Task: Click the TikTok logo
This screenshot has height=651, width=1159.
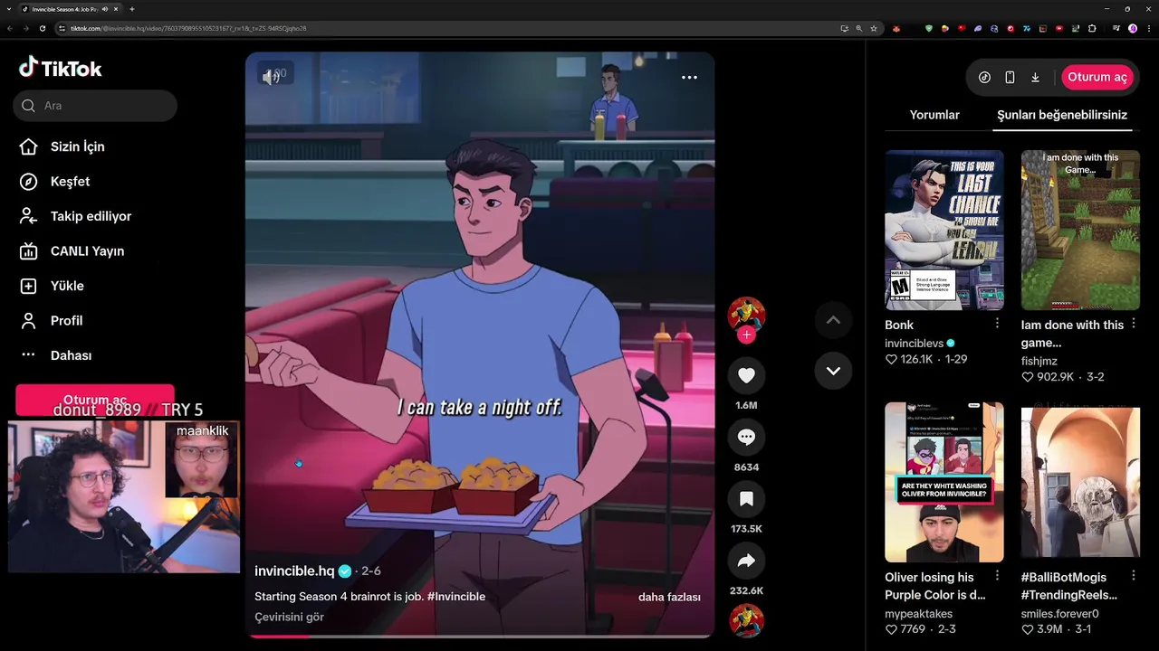Action: (61, 68)
